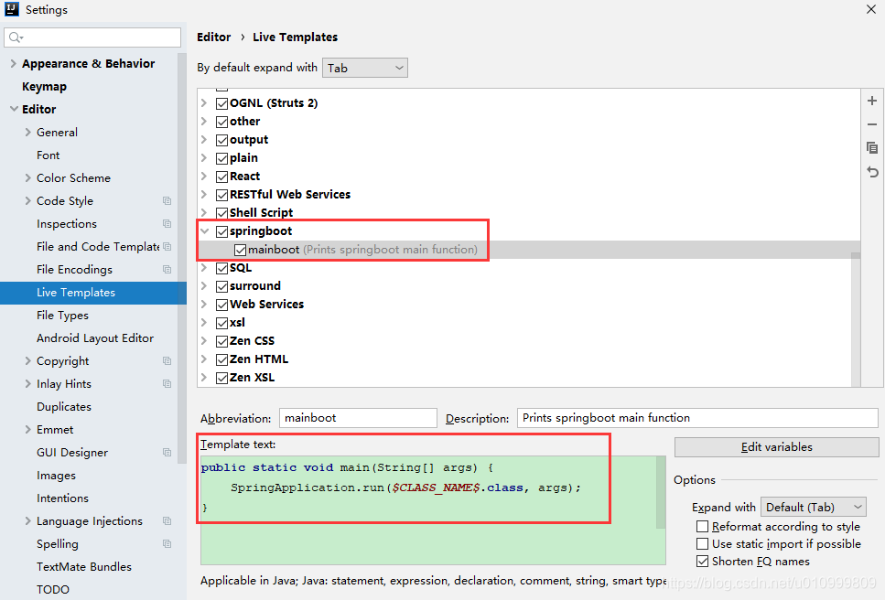Image resolution: width=885 pixels, height=600 pixels.
Task: Click the badge icon beside Code Style
Action: pyautogui.click(x=167, y=200)
